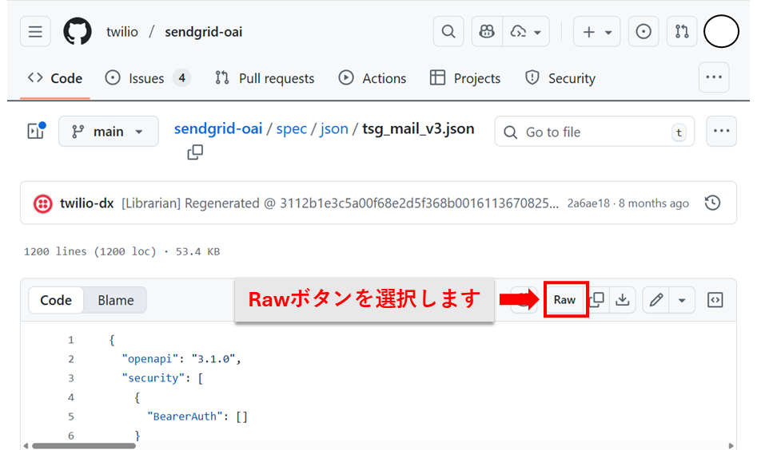Screen dimensions: 757x450
Task: Copy raw file contents icon
Action: tap(598, 300)
